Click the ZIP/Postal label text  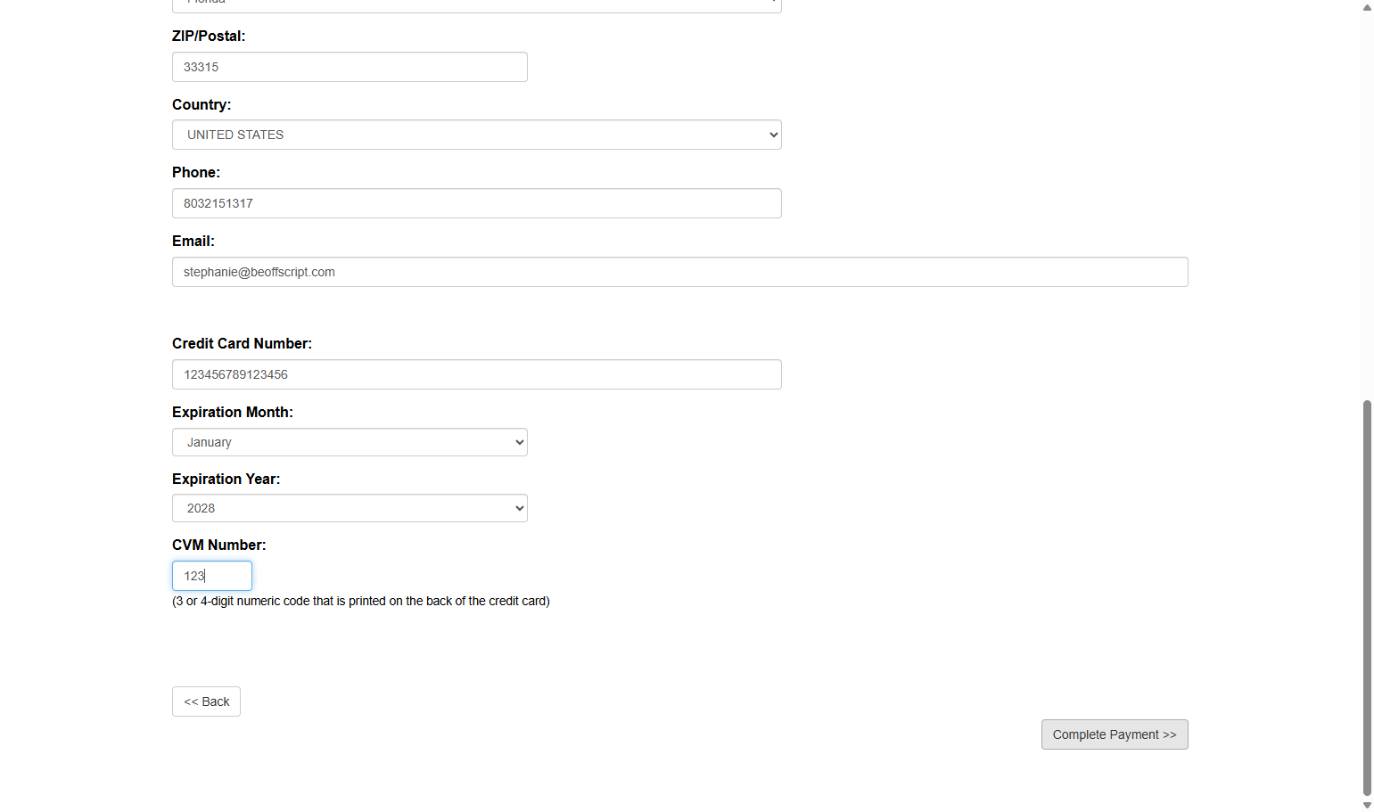209,36
